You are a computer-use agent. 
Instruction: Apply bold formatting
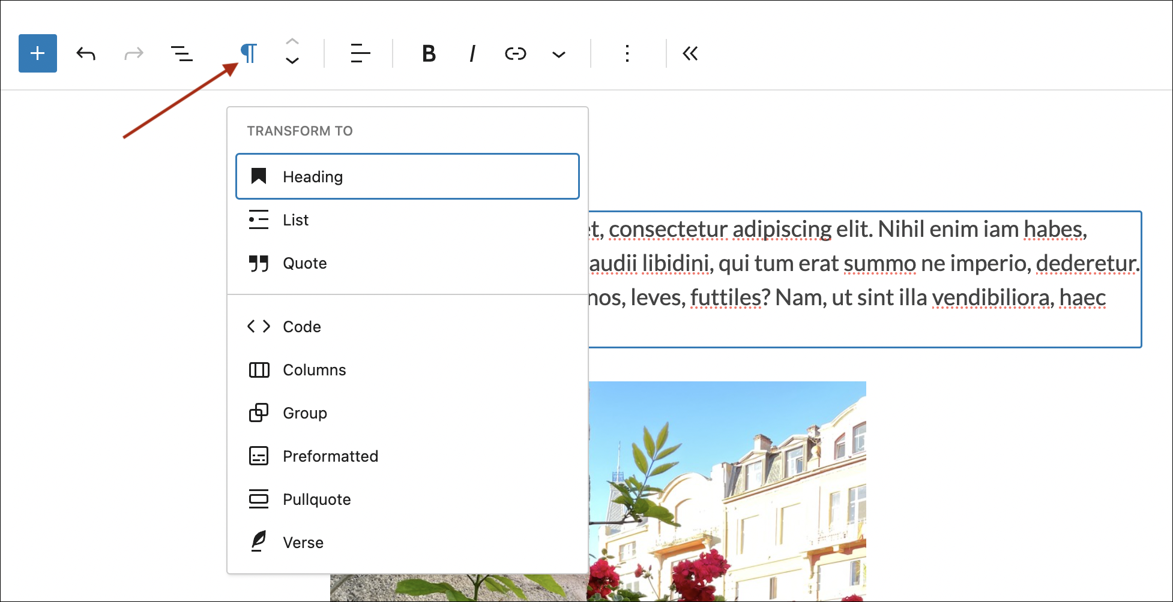point(427,53)
